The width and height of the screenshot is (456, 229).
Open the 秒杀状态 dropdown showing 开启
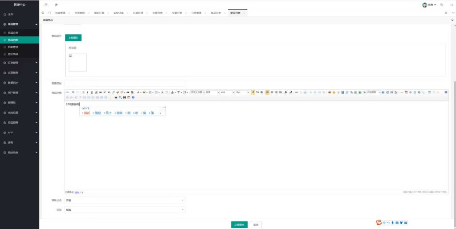(x=125, y=201)
